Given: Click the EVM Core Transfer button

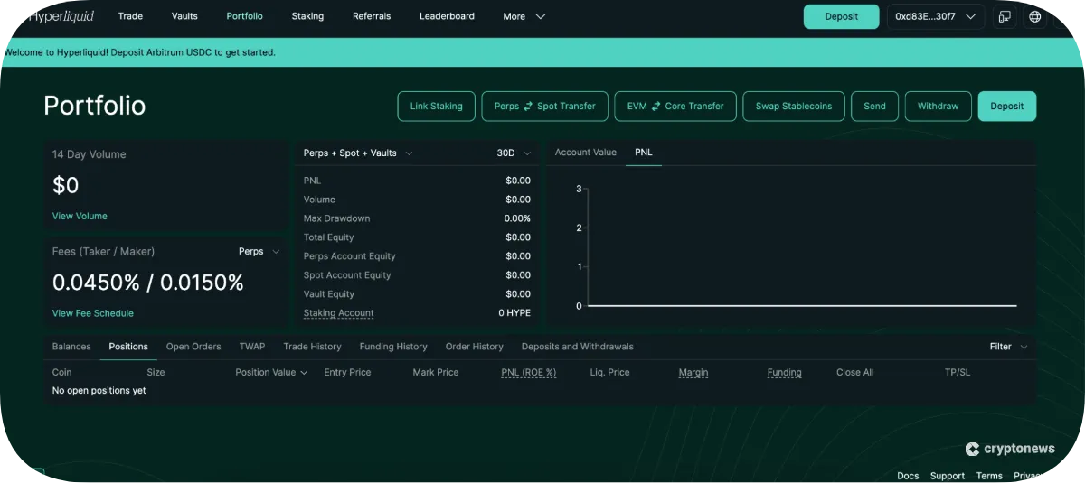Looking at the screenshot, I should [675, 106].
